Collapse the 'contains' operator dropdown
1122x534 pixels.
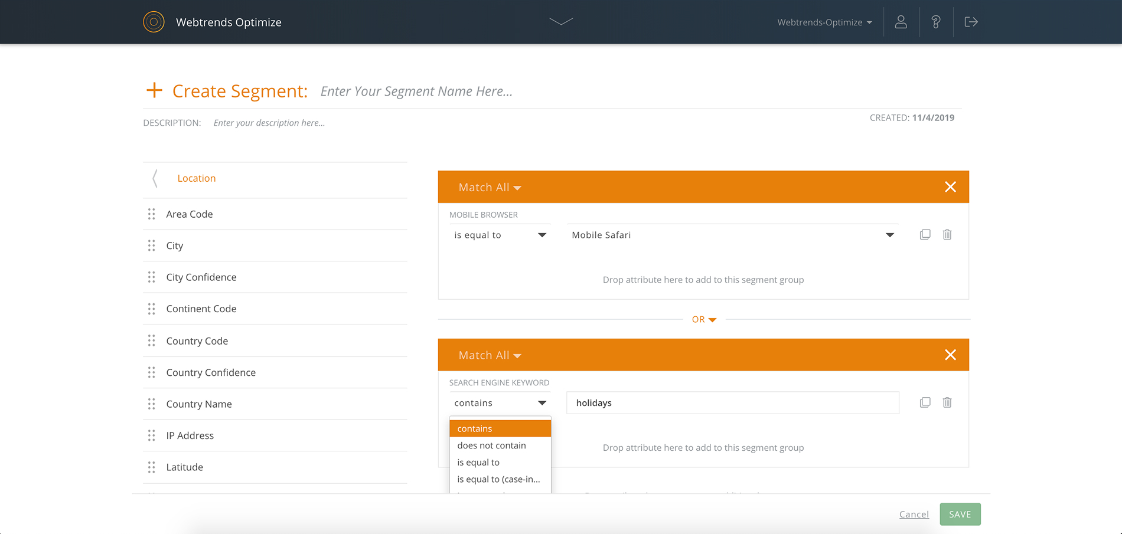pos(500,403)
